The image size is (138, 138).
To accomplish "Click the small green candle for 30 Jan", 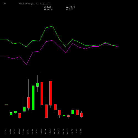I will tap(38, 85).
